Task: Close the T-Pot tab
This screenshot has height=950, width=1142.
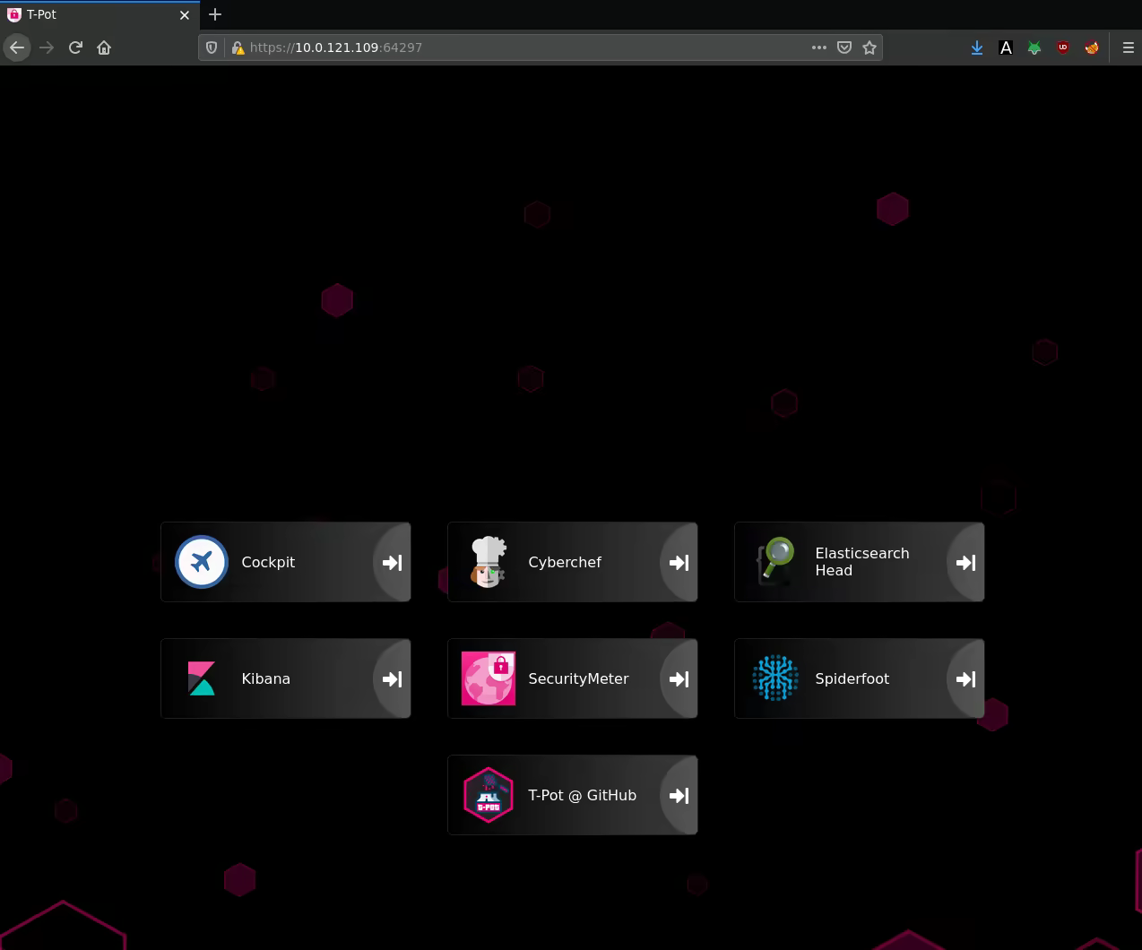Action: 185,14
